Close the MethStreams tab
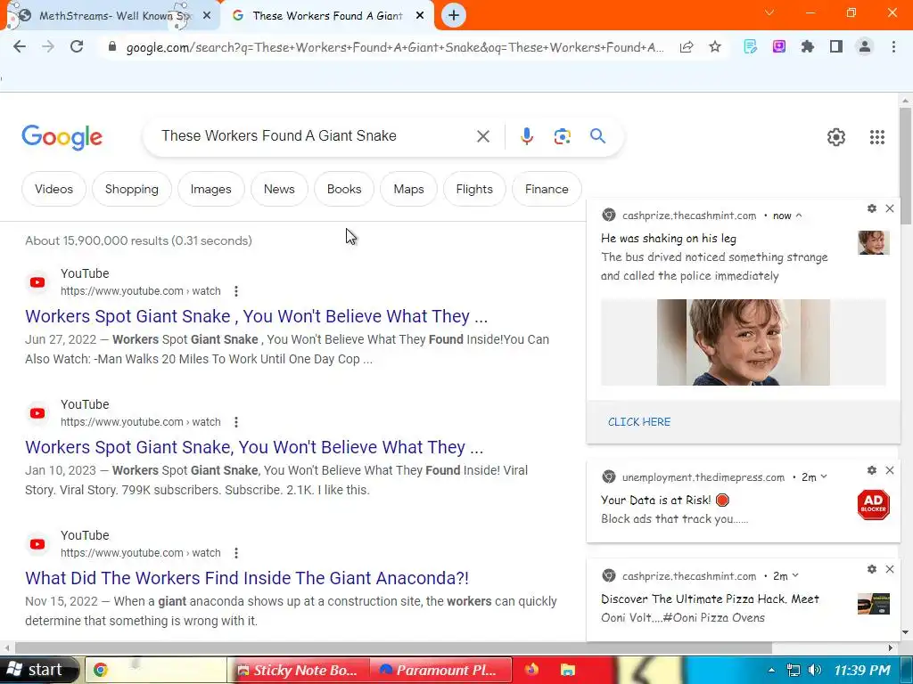Viewport: 913px width, 684px height. pyautogui.click(x=206, y=16)
